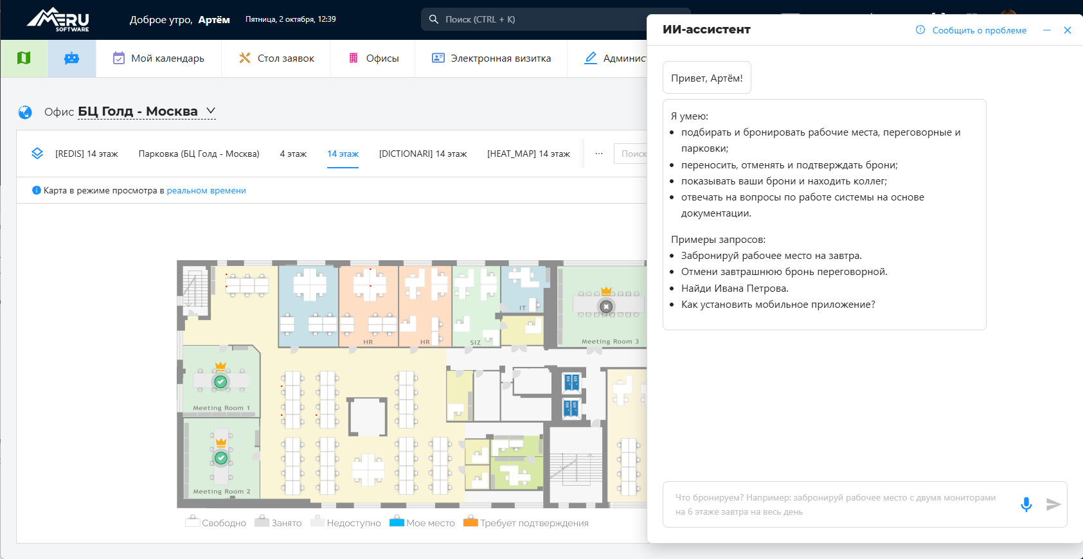
Task: Click the Недоступно legend item
Action: 346,522
